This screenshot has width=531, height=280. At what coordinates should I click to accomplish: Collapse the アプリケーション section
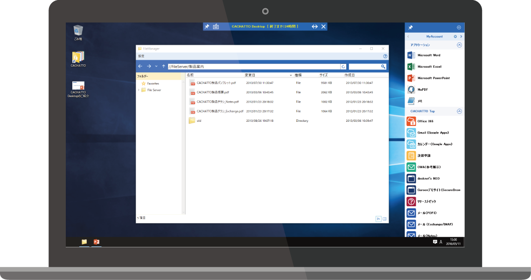459,45
